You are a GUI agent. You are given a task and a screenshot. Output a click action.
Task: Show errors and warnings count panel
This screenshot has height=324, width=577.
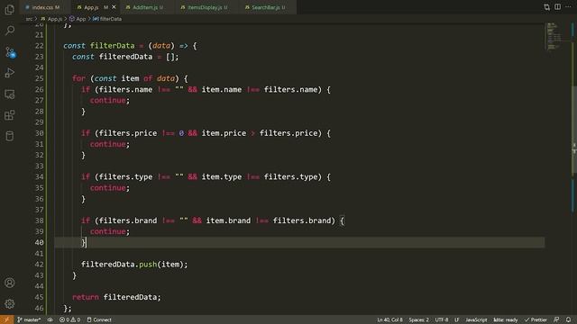click(69, 319)
